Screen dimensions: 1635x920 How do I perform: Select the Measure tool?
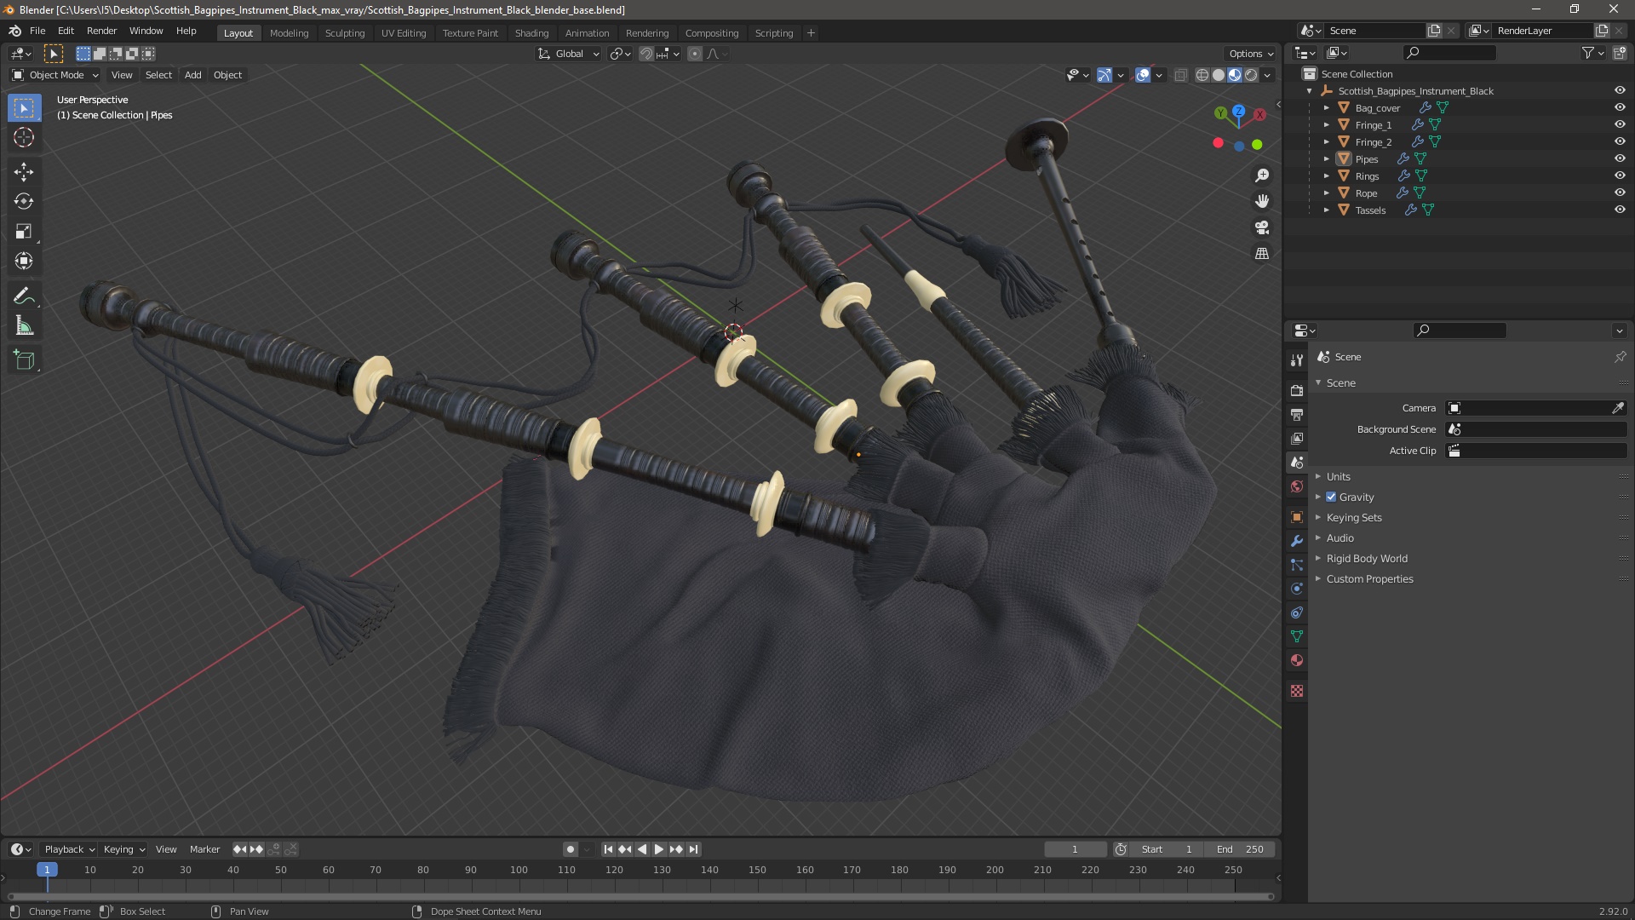pos(24,326)
